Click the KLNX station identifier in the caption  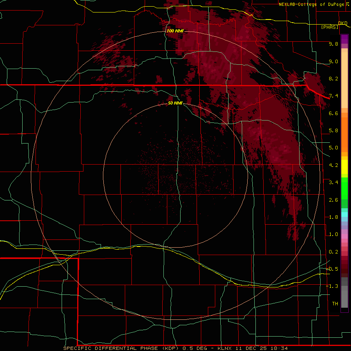pyautogui.click(x=225, y=348)
